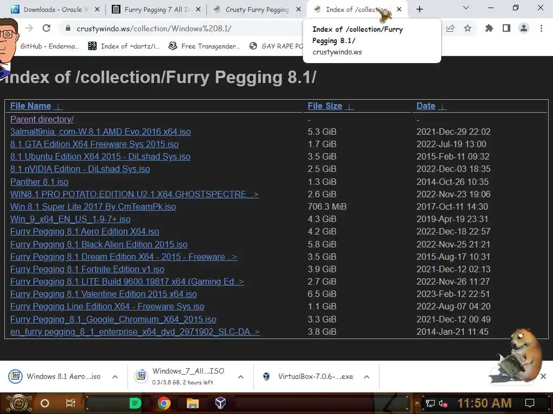Screen dimensions: 553x414
Task: Launch the green app on taskbar
Action: coord(135,403)
